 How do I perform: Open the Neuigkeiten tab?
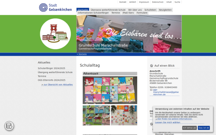click(x=165, y=10)
